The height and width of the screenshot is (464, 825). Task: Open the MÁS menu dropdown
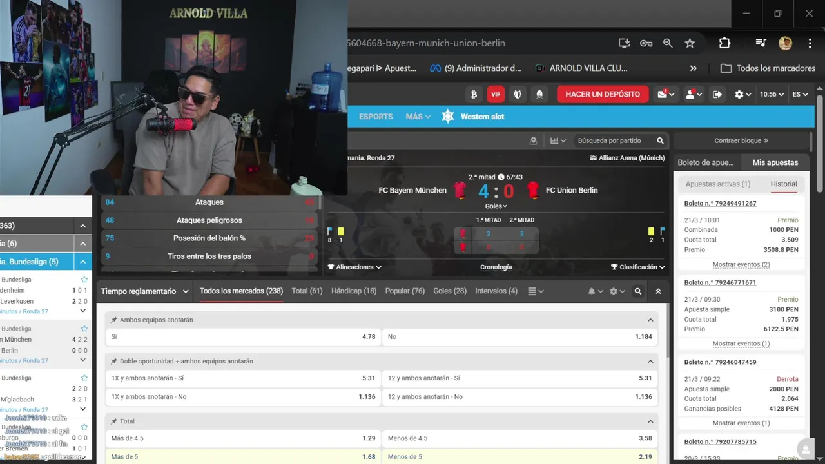point(418,117)
